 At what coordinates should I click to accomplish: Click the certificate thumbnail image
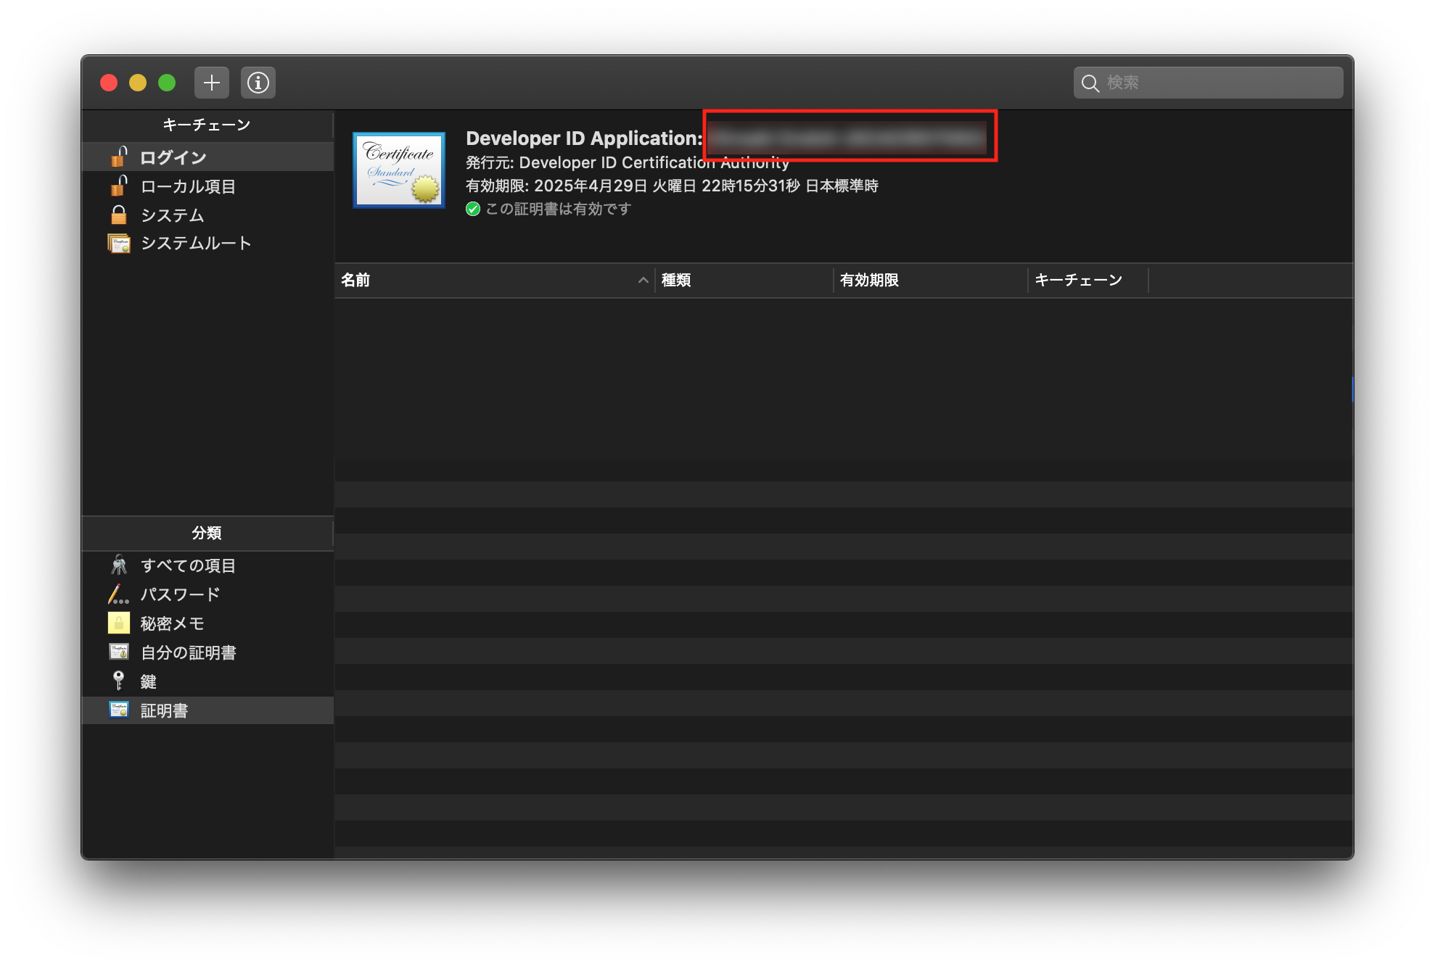[x=399, y=170]
